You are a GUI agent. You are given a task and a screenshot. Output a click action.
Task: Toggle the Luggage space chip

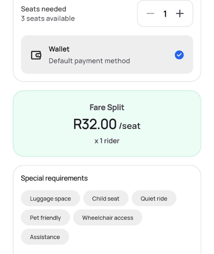click(50, 198)
